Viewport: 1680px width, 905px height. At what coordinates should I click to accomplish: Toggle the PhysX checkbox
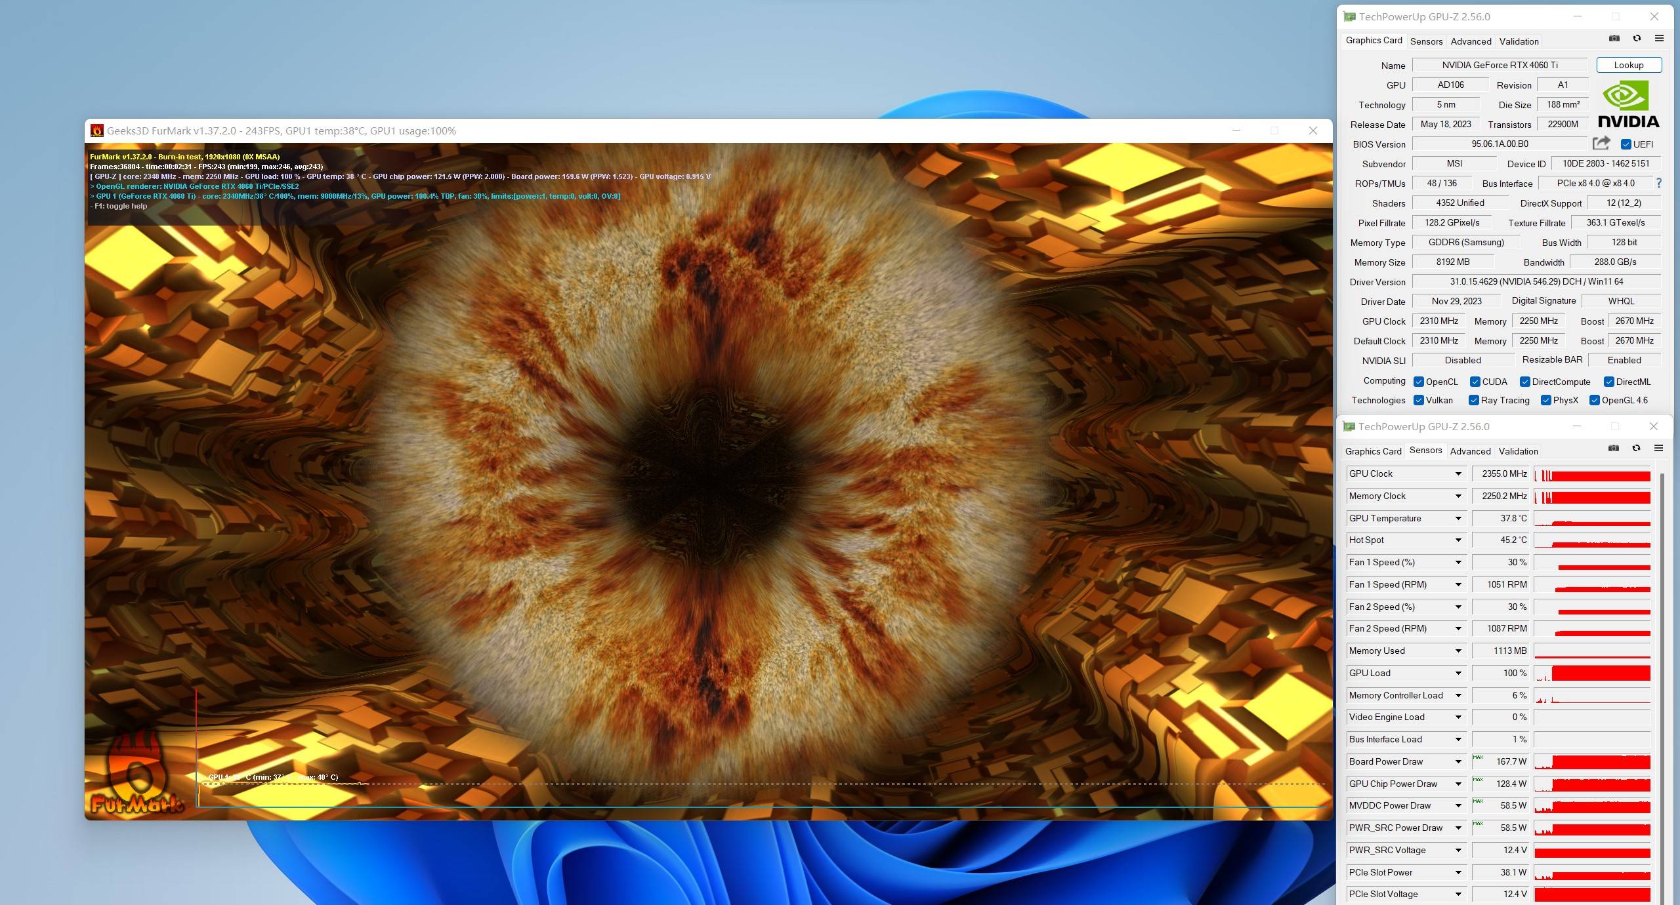point(1546,400)
